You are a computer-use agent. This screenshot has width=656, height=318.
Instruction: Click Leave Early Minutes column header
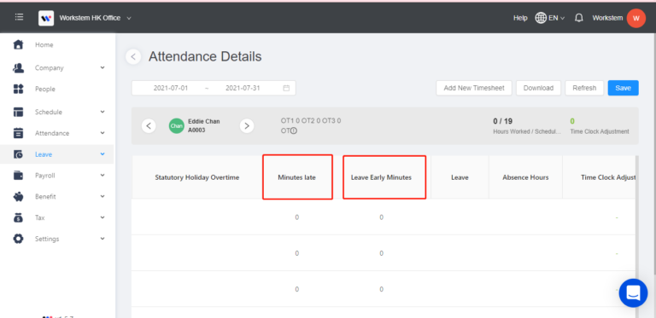pos(381,177)
